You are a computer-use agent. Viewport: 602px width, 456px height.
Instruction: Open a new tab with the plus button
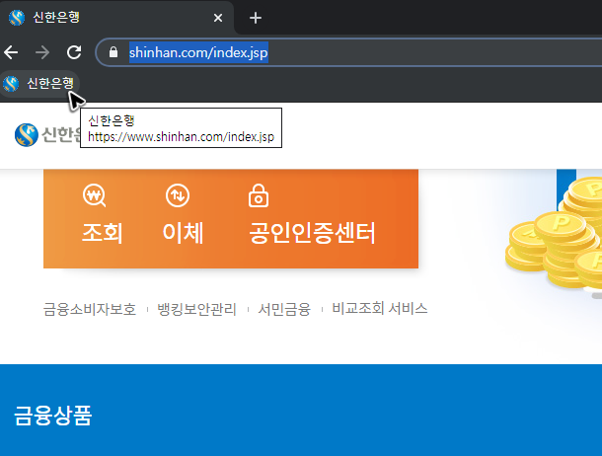256,18
